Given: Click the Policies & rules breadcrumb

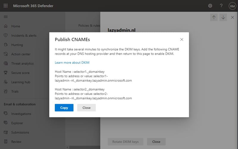Looking at the screenshot, I should coord(89,26).
